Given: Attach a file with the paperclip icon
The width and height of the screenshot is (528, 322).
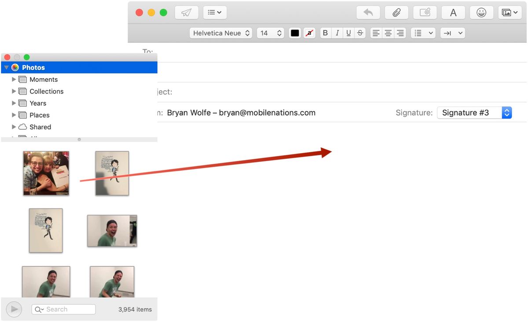Looking at the screenshot, I should pos(396,12).
